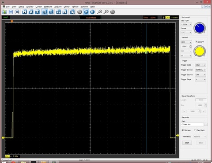Toggle the channel ON/OFF checkbox
The image size is (212, 163).
[196, 42]
